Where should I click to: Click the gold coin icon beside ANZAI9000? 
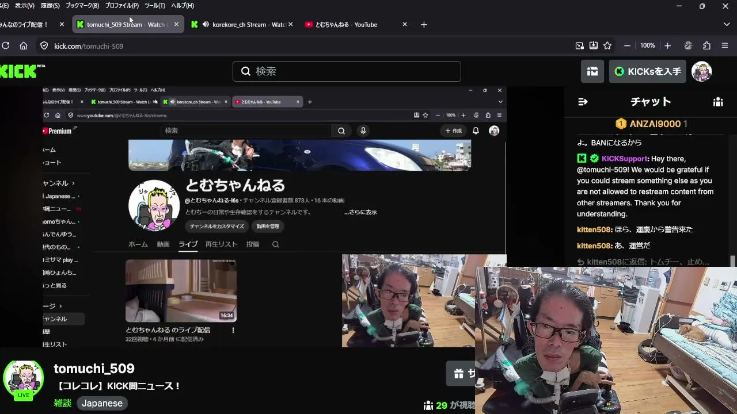621,124
